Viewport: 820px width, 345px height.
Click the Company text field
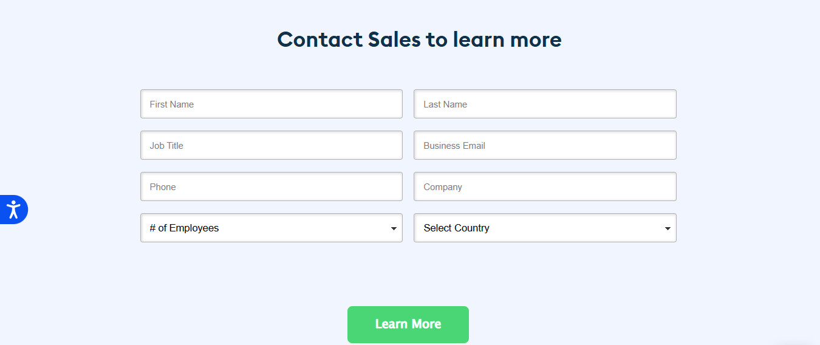[545, 186]
